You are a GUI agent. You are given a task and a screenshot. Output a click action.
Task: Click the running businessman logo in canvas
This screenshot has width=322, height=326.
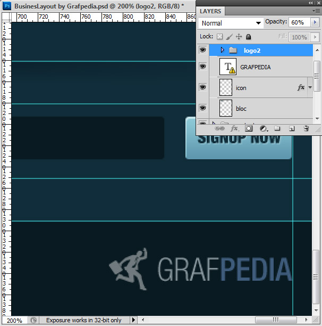(129, 269)
